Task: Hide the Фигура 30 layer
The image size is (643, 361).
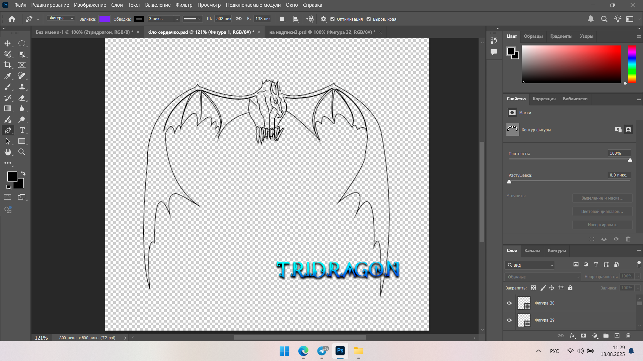Action: [x=509, y=303]
